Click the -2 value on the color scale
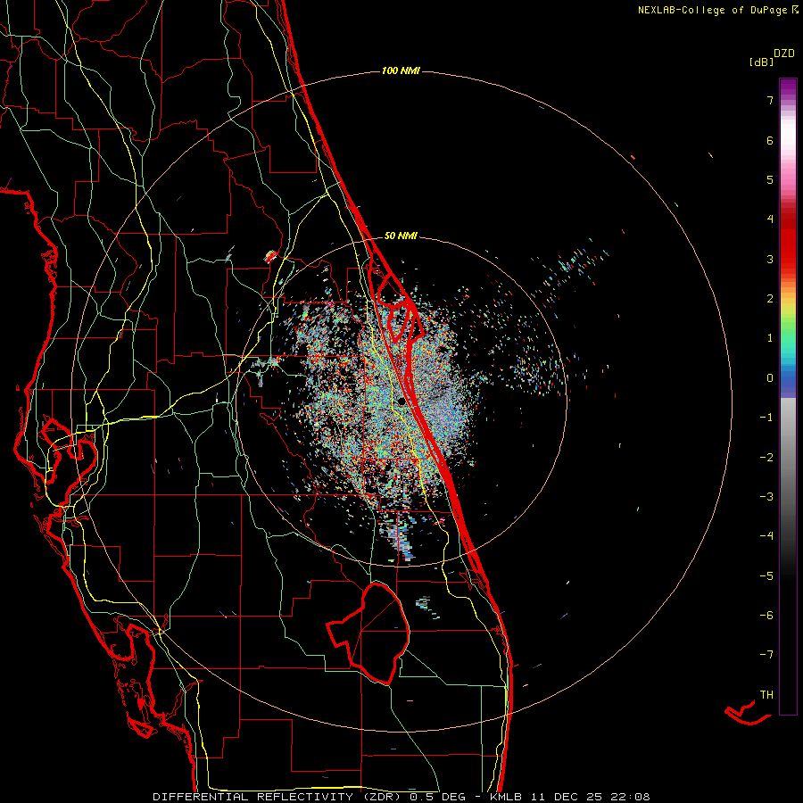The image size is (803, 803). coord(766,458)
